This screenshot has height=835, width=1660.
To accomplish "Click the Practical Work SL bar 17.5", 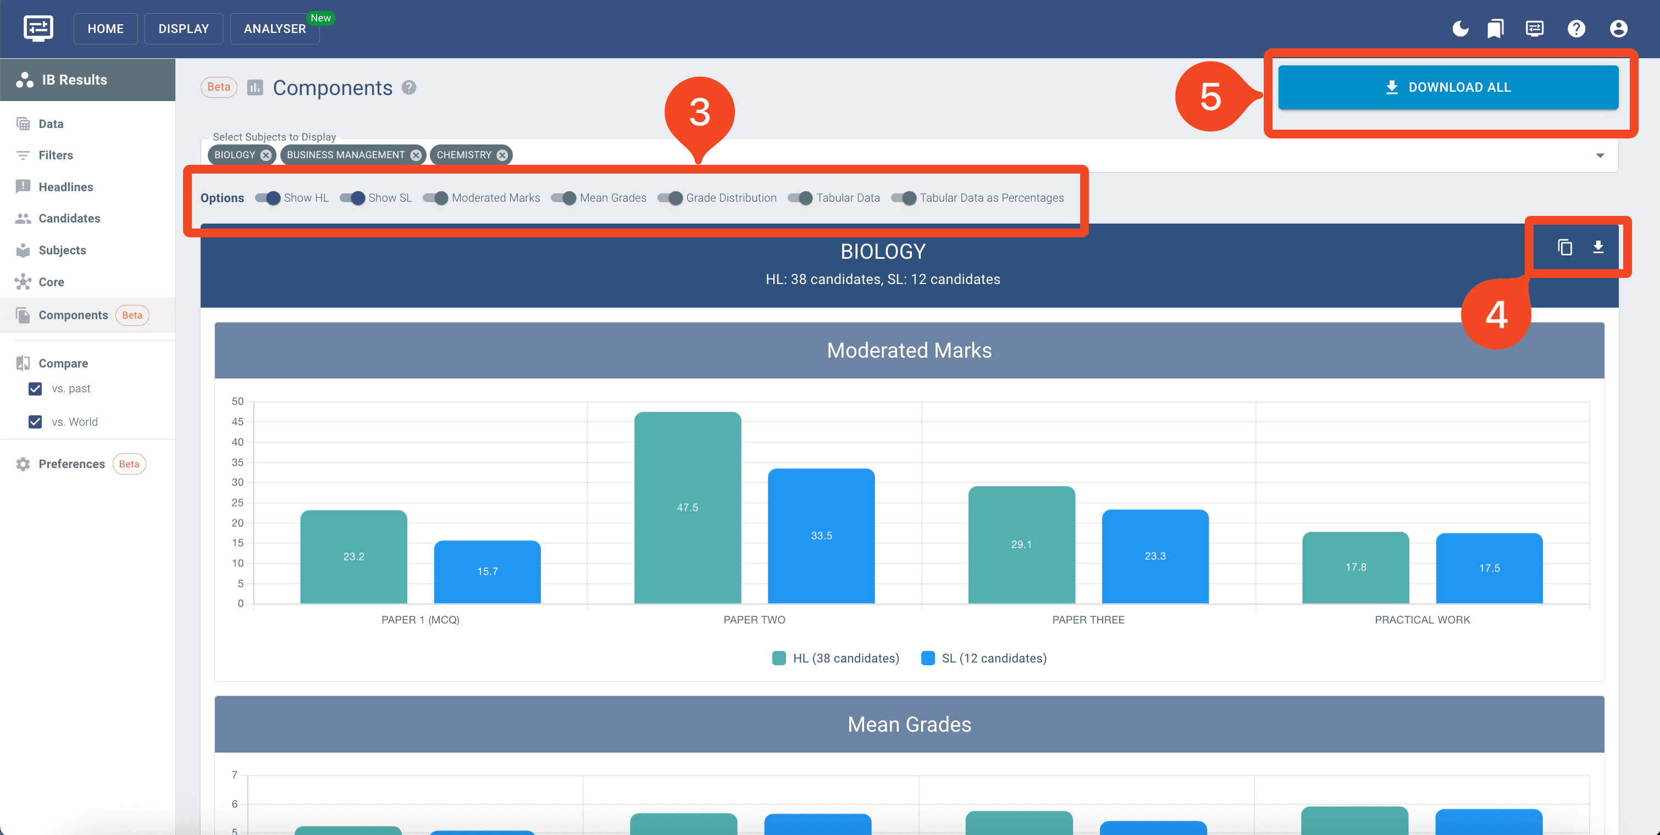I will [x=1489, y=568].
